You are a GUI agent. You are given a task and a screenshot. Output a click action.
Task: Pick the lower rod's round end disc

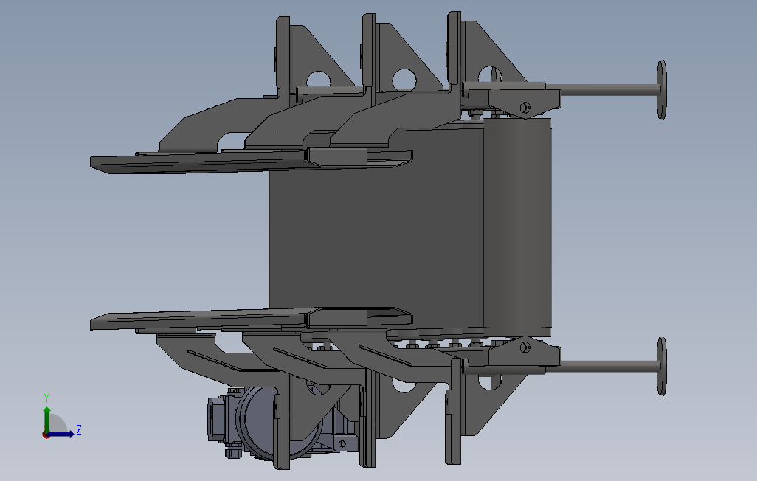661,367
